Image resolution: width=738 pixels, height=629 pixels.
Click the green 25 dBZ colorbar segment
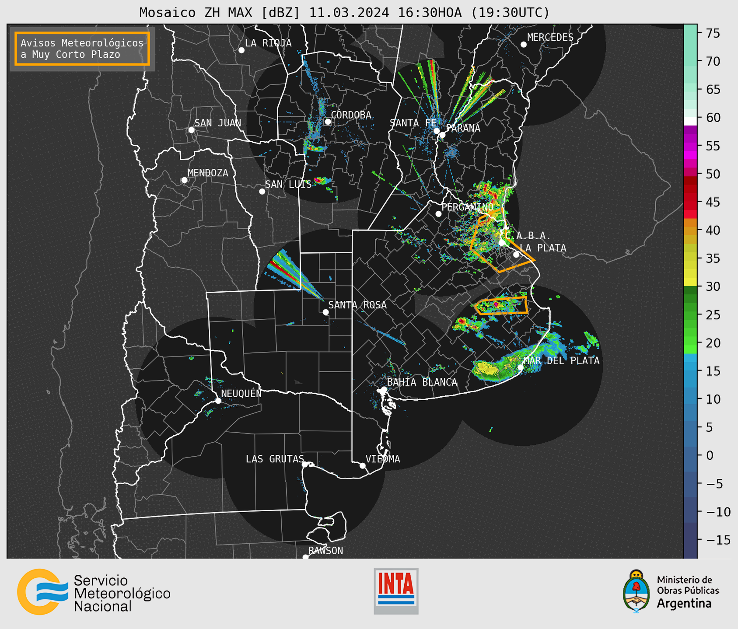[x=690, y=314]
